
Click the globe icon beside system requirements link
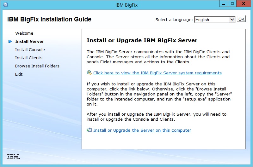tap(89, 73)
